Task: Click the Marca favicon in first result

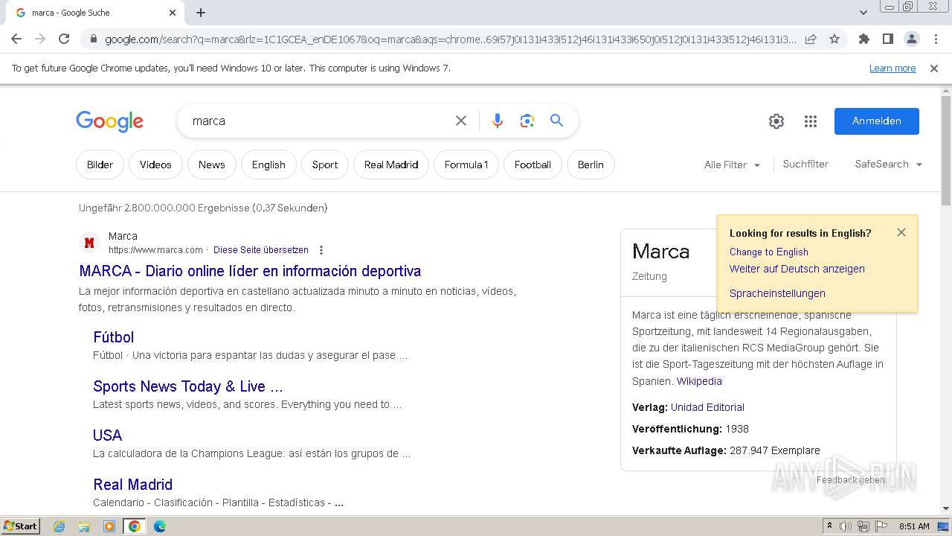Action: point(89,243)
